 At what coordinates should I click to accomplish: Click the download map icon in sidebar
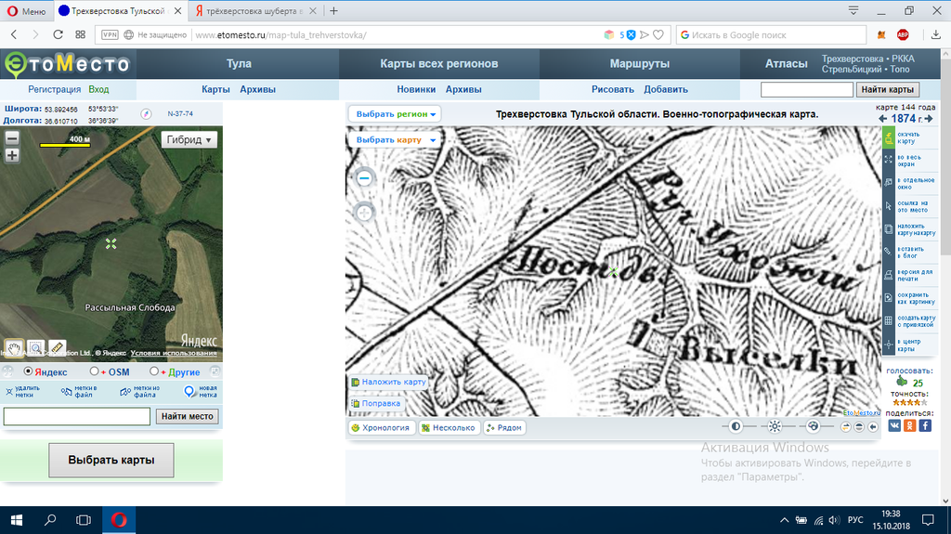tap(888, 137)
